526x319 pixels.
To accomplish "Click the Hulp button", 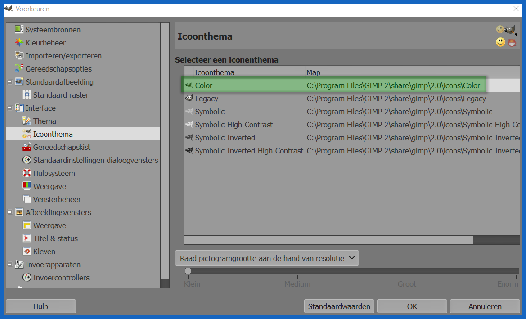I will pyautogui.click(x=40, y=306).
